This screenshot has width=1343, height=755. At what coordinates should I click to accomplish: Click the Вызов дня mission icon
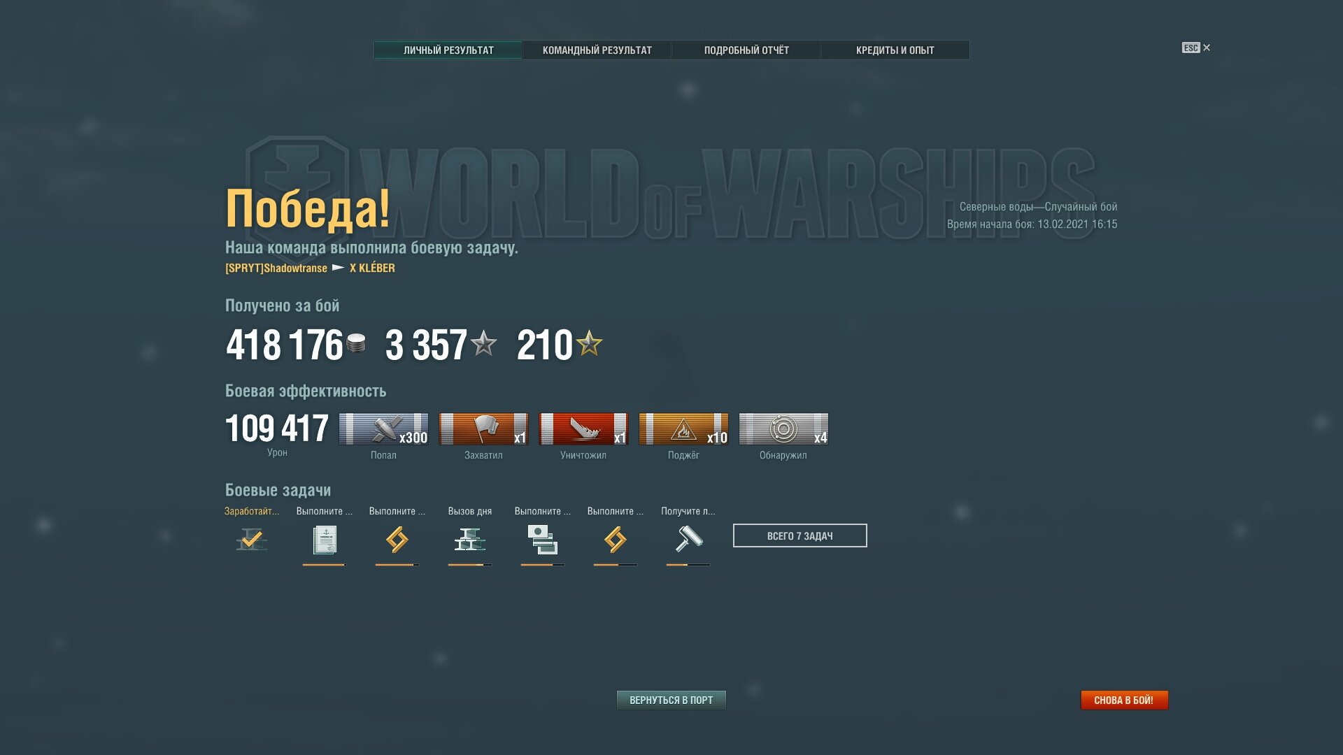pos(470,540)
